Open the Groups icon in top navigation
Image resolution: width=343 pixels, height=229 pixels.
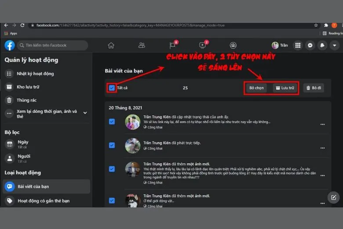[x=233, y=45]
